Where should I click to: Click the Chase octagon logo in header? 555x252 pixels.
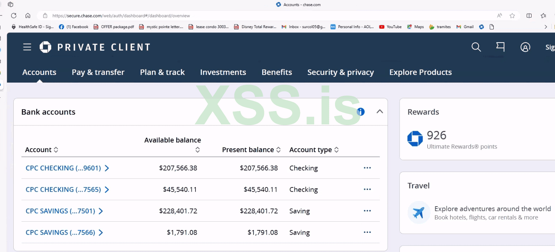[x=45, y=47]
